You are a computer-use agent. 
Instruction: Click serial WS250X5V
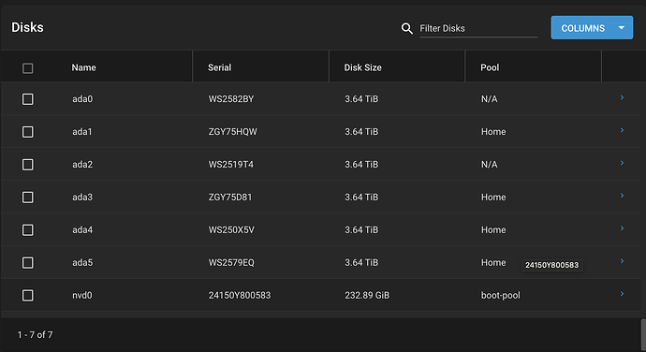(x=231, y=230)
